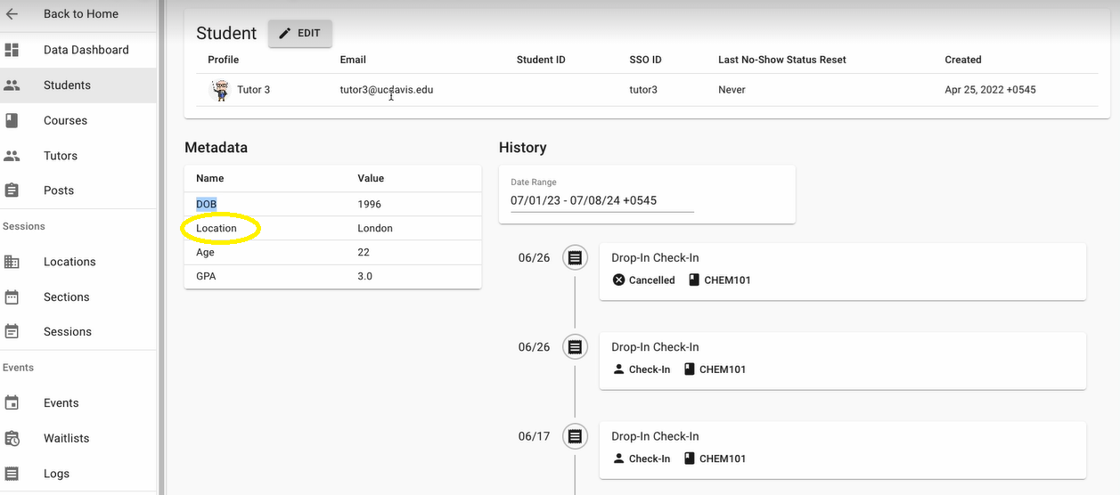This screenshot has width=1120, height=495.
Task: Select Students in the sidebar
Action: 78,85
